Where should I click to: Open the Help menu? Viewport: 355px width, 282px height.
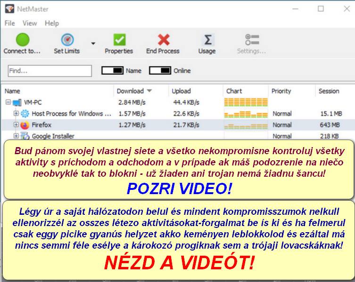click(x=51, y=23)
